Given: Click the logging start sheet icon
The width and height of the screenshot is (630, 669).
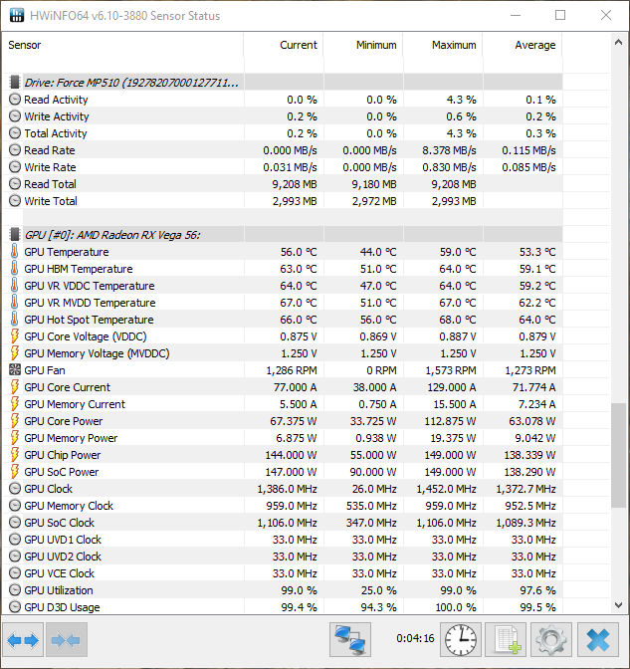Looking at the screenshot, I should pyautogui.click(x=506, y=639).
